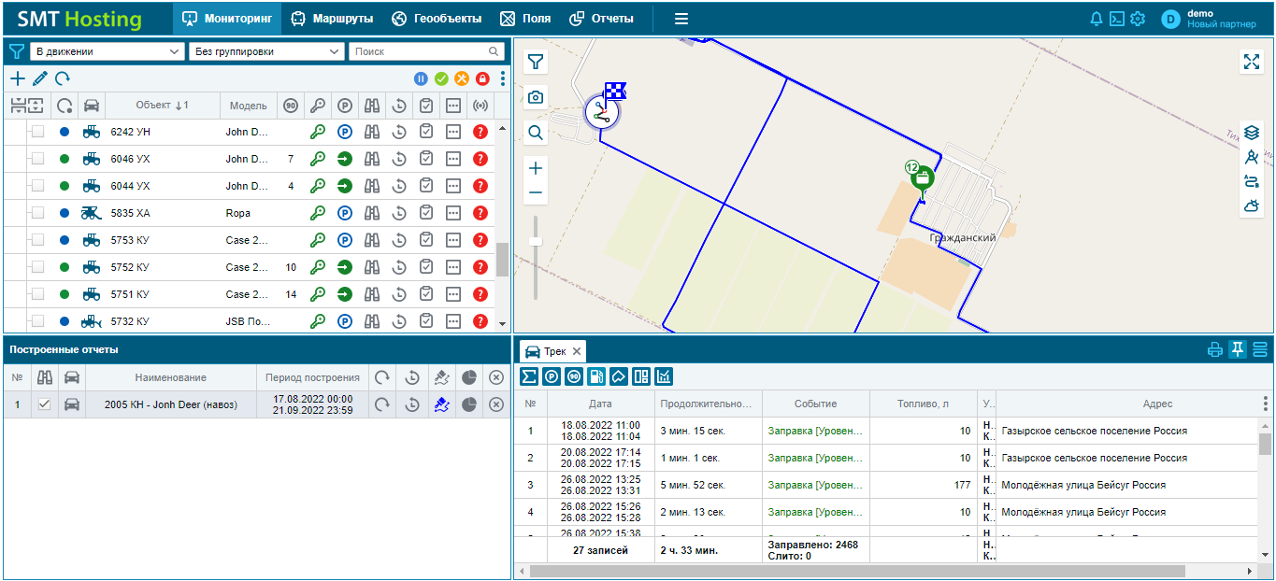The width and height of the screenshot is (1276, 581).
Task: Open the В движении filter dropdown
Action: 108,51
